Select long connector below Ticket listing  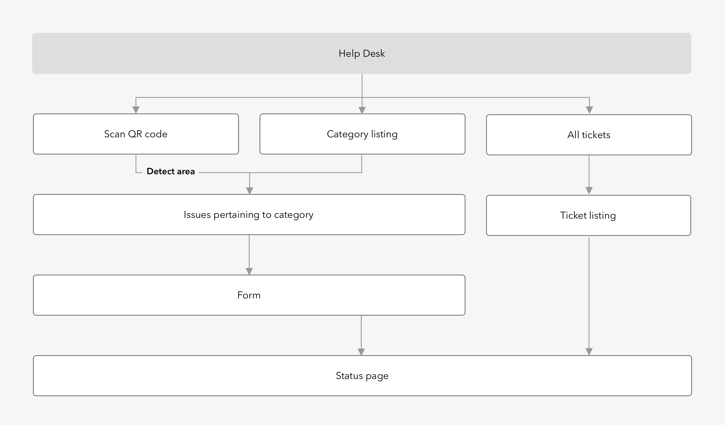point(589,293)
